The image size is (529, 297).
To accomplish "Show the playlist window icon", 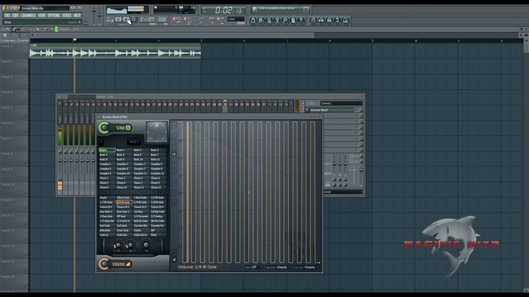I will tap(313, 20).
